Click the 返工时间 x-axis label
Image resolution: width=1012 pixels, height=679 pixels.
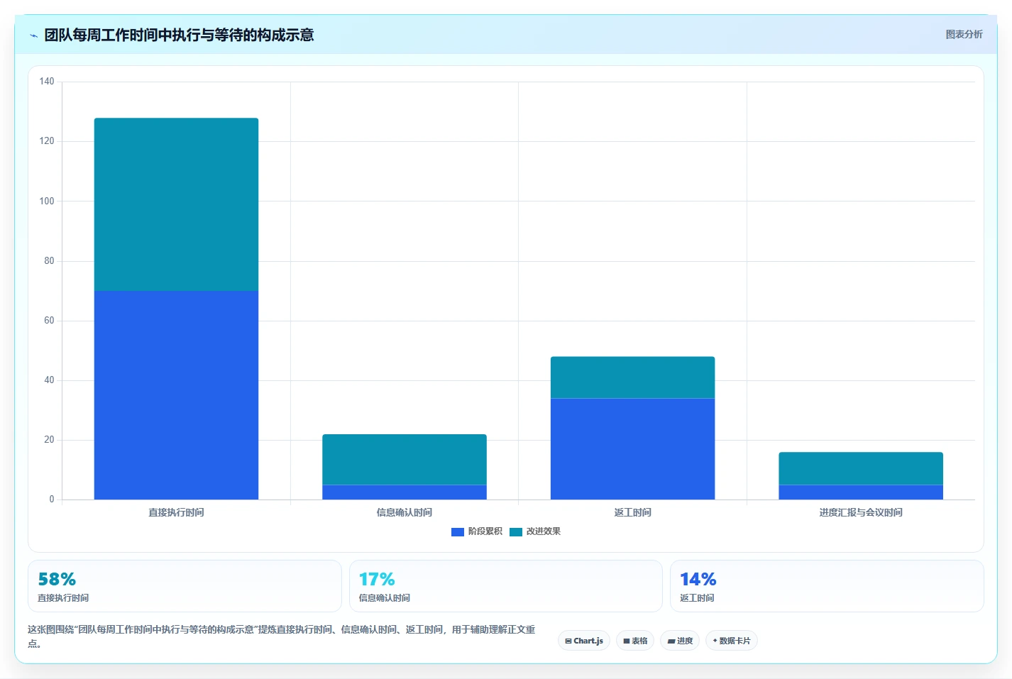click(x=633, y=512)
